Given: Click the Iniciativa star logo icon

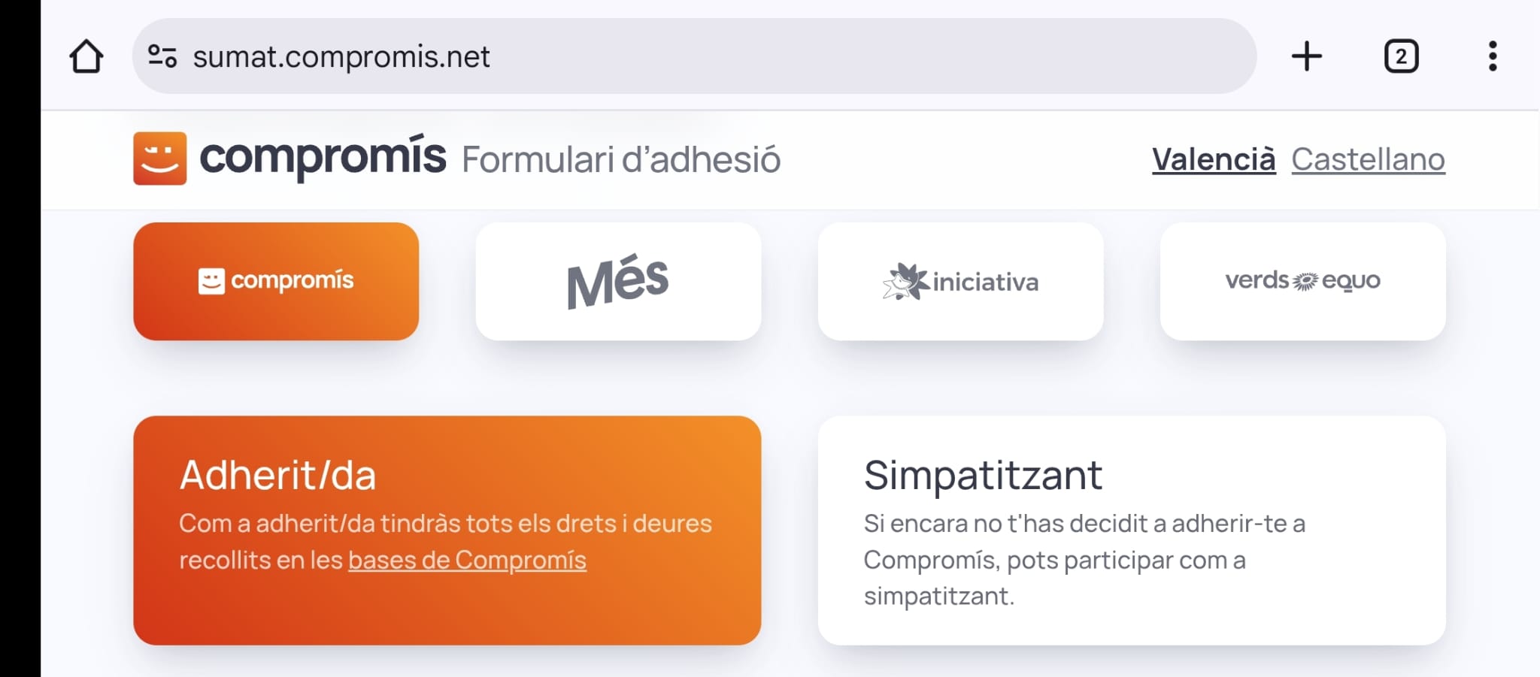Looking at the screenshot, I should 905,282.
